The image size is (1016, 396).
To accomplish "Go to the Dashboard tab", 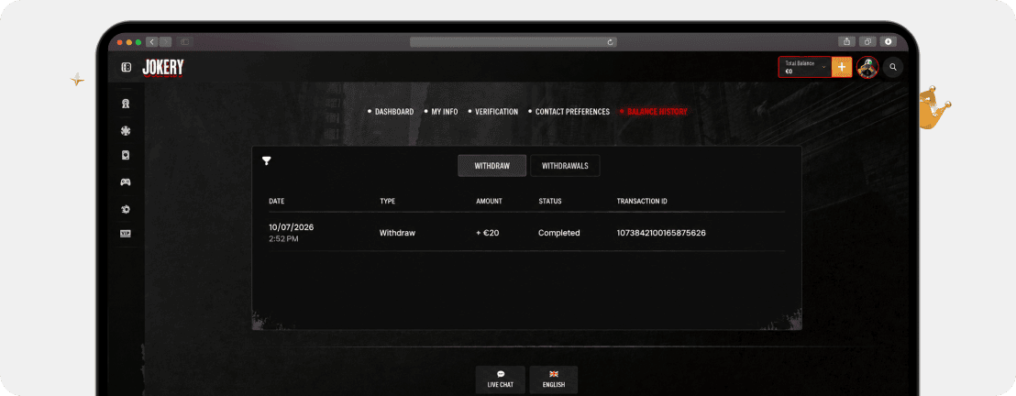I will coord(394,112).
